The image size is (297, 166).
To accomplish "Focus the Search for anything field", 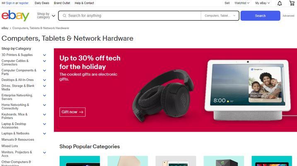I will point(133,16).
